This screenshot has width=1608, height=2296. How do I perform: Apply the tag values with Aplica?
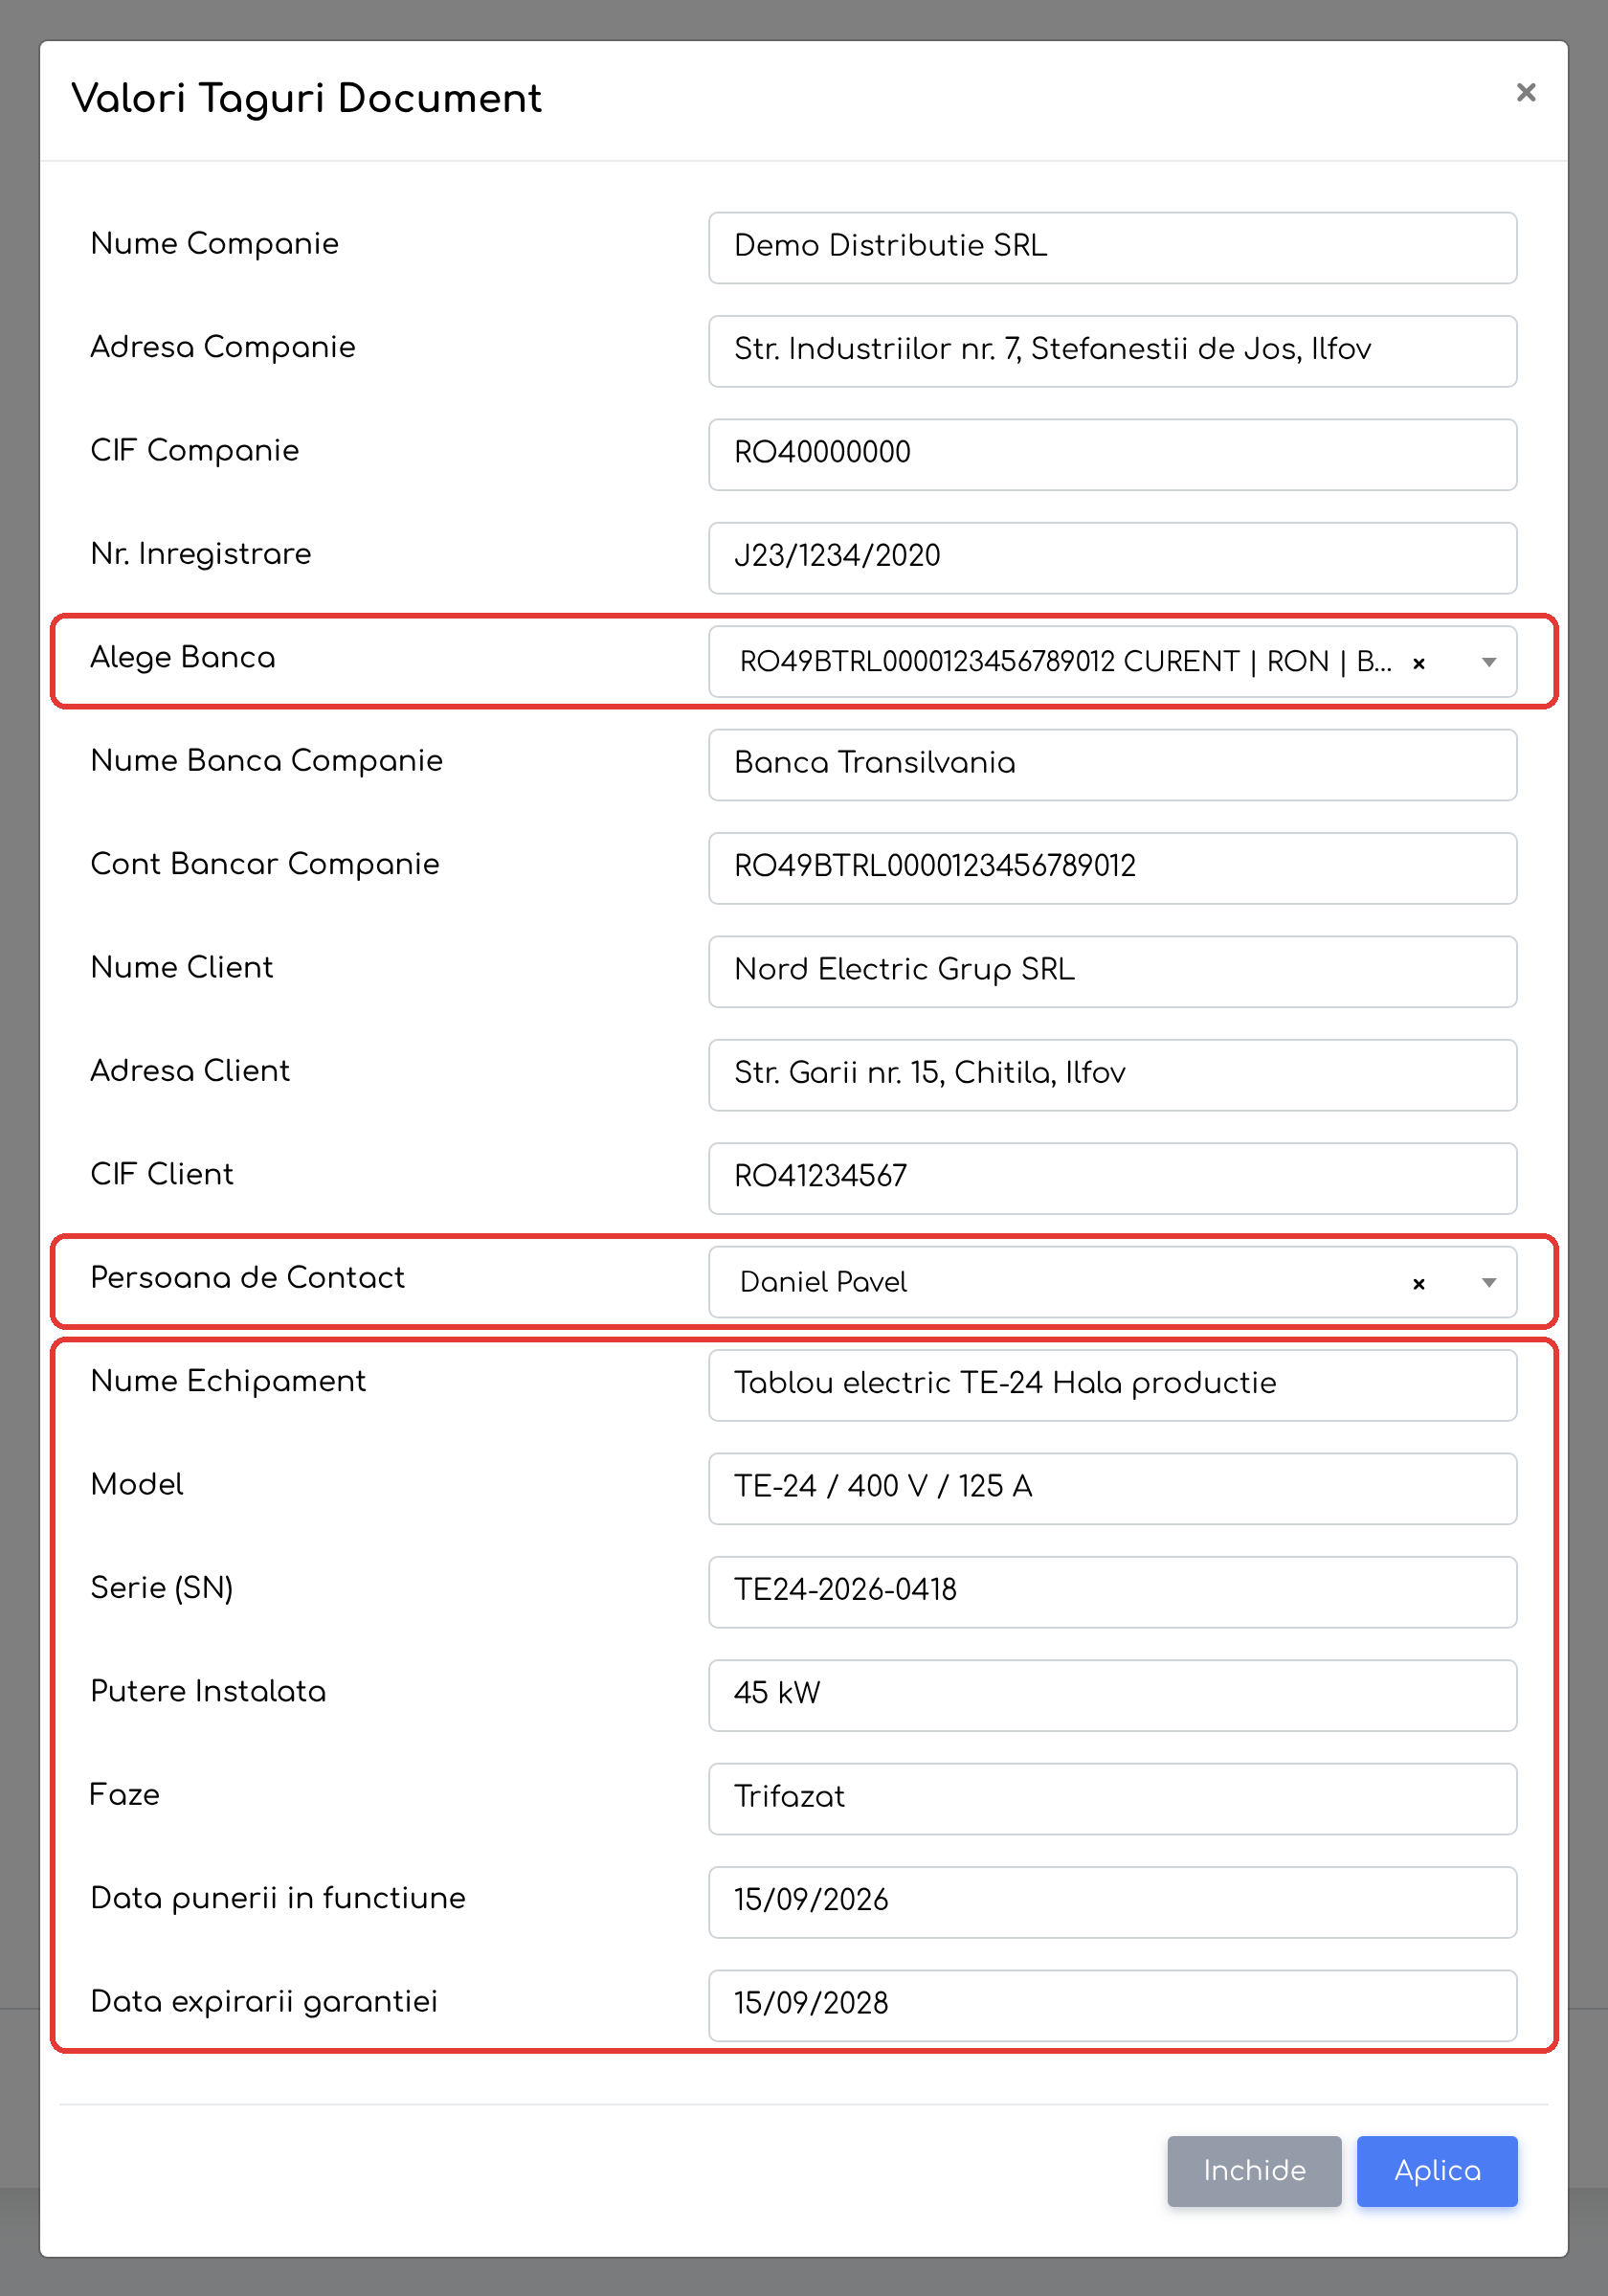coord(1436,2170)
